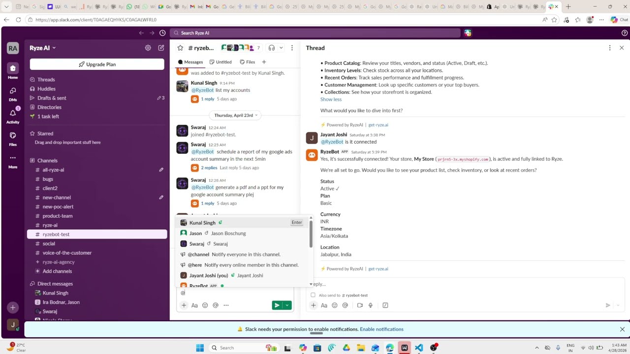
Task: Toggle formatting in thread composer
Action: click(x=324, y=305)
